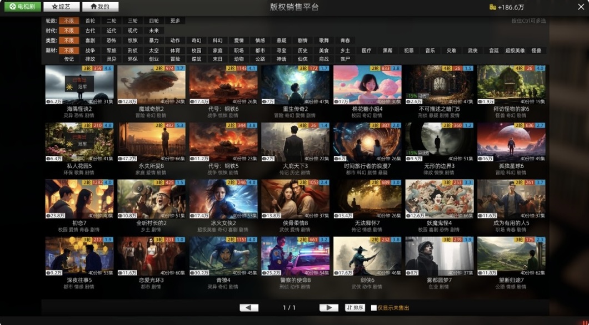This screenshot has width=589, height=325.
Task: Click the home icon on 我的 tab
Action: click(94, 7)
